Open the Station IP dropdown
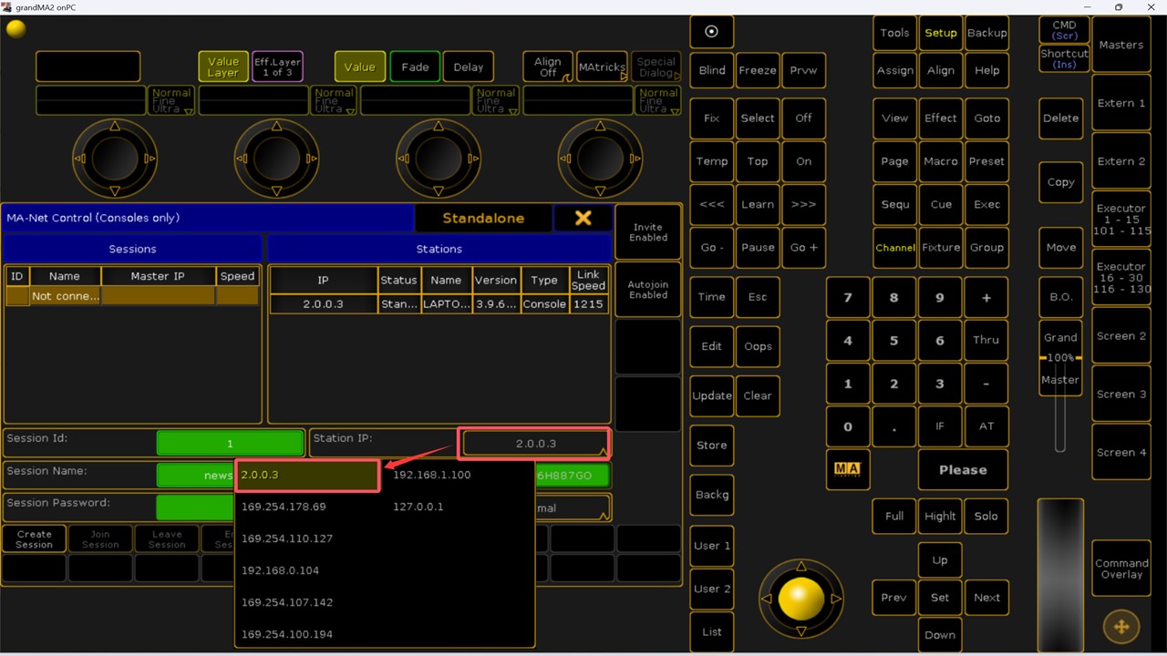1167x656 pixels. coord(535,444)
